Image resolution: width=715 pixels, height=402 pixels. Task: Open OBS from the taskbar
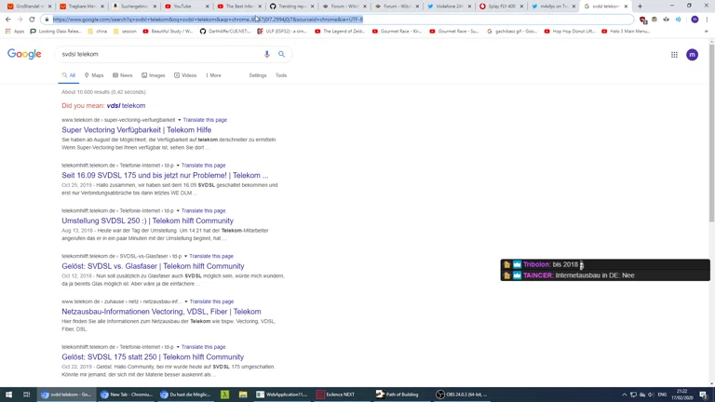[463, 395]
